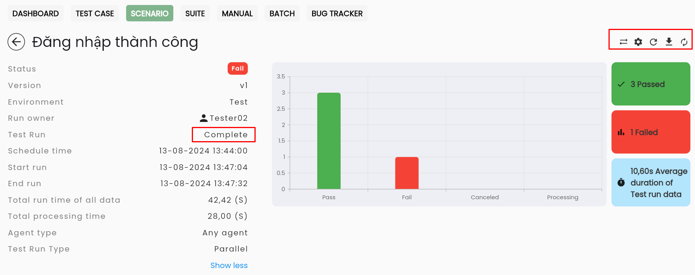695x275 pixels.
Task: Click the end run time 13-08-2024 13:47:32
Action: point(204,183)
